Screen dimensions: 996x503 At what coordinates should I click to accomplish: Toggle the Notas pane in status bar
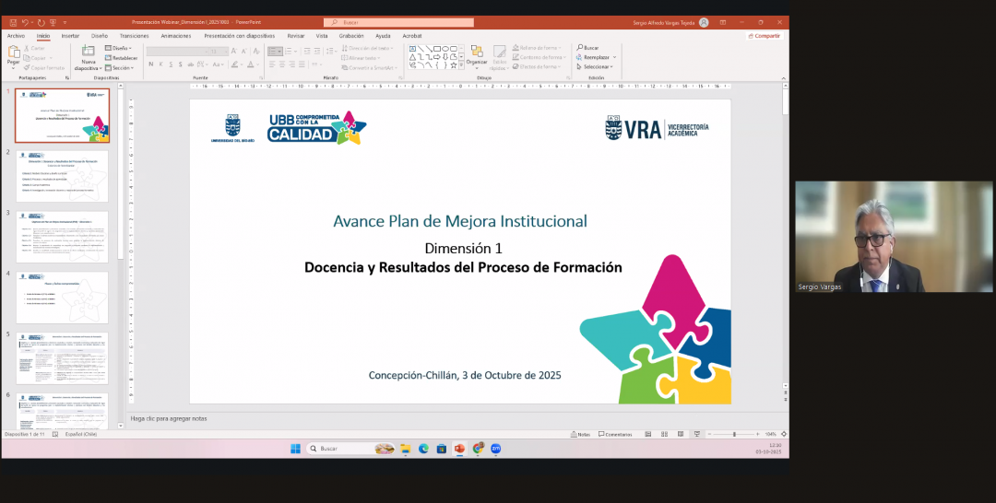[x=581, y=435]
